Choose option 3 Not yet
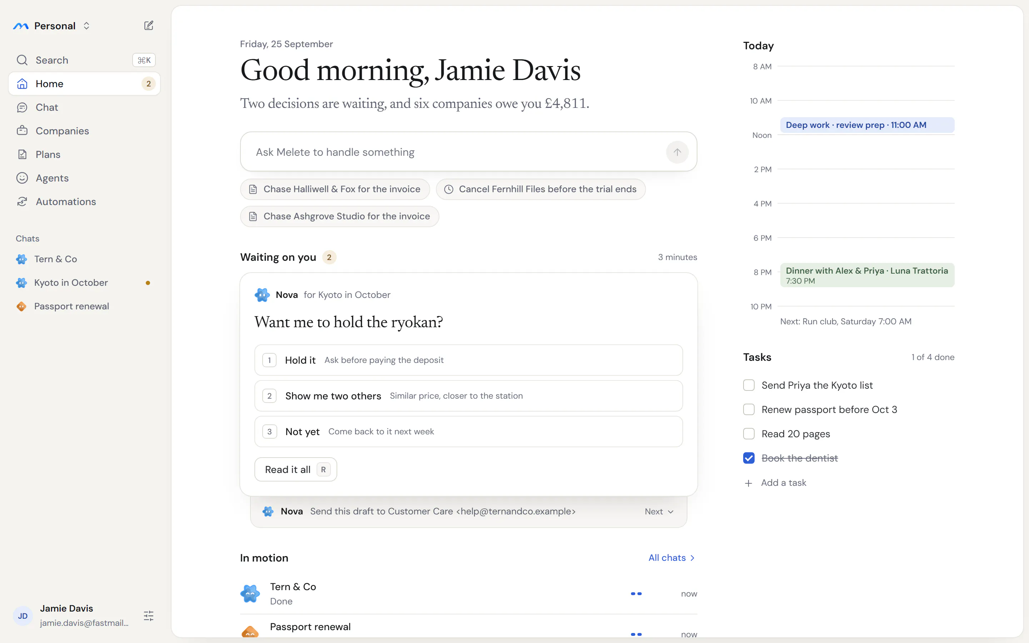1029x643 pixels. (468, 432)
